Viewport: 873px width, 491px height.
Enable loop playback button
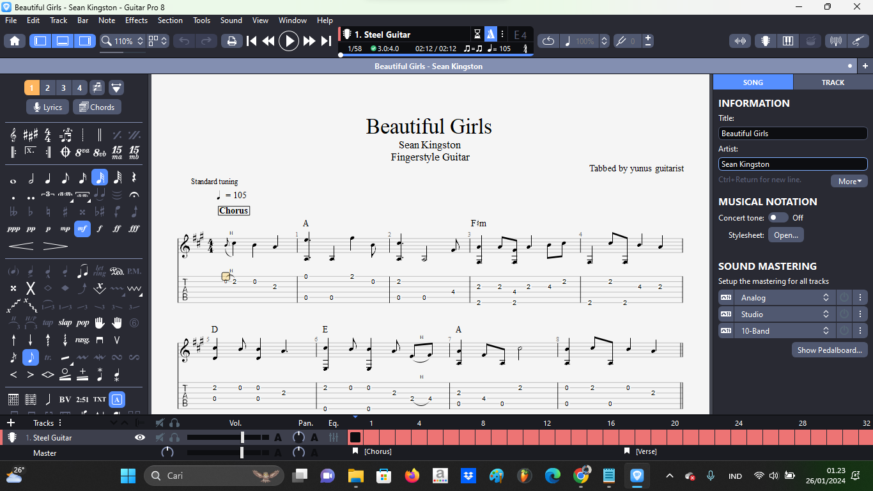coord(548,41)
